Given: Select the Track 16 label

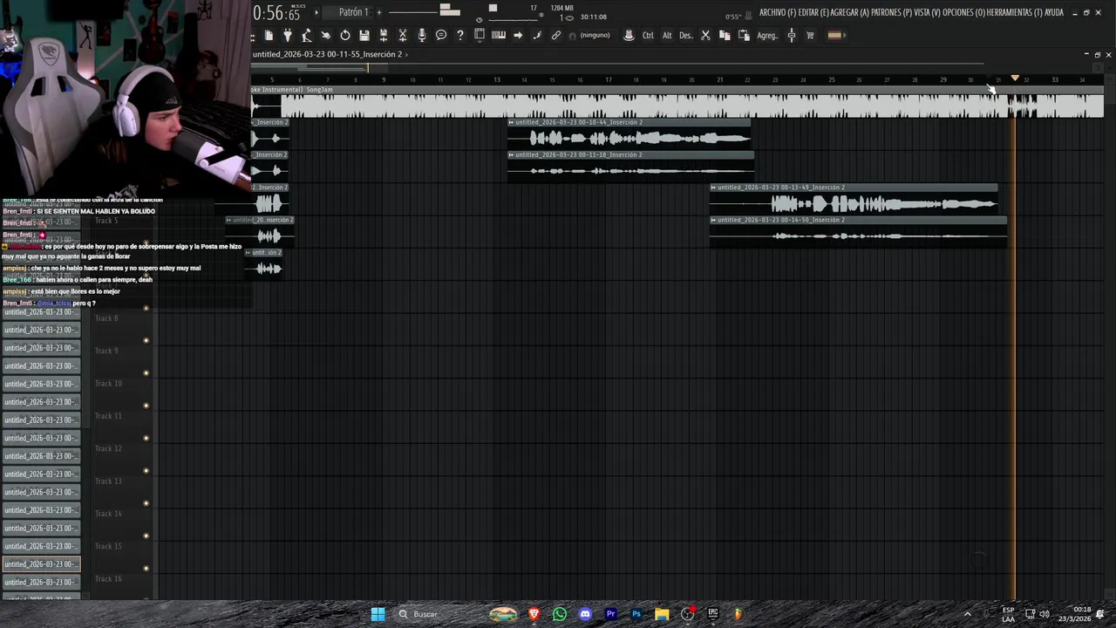Looking at the screenshot, I should click(x=108, y=579).
